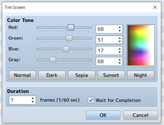Image resolution: width=164 pixels, height=125 pixels.
Task: Decrease the Red value with down arrow
Action: click(120, 31)
